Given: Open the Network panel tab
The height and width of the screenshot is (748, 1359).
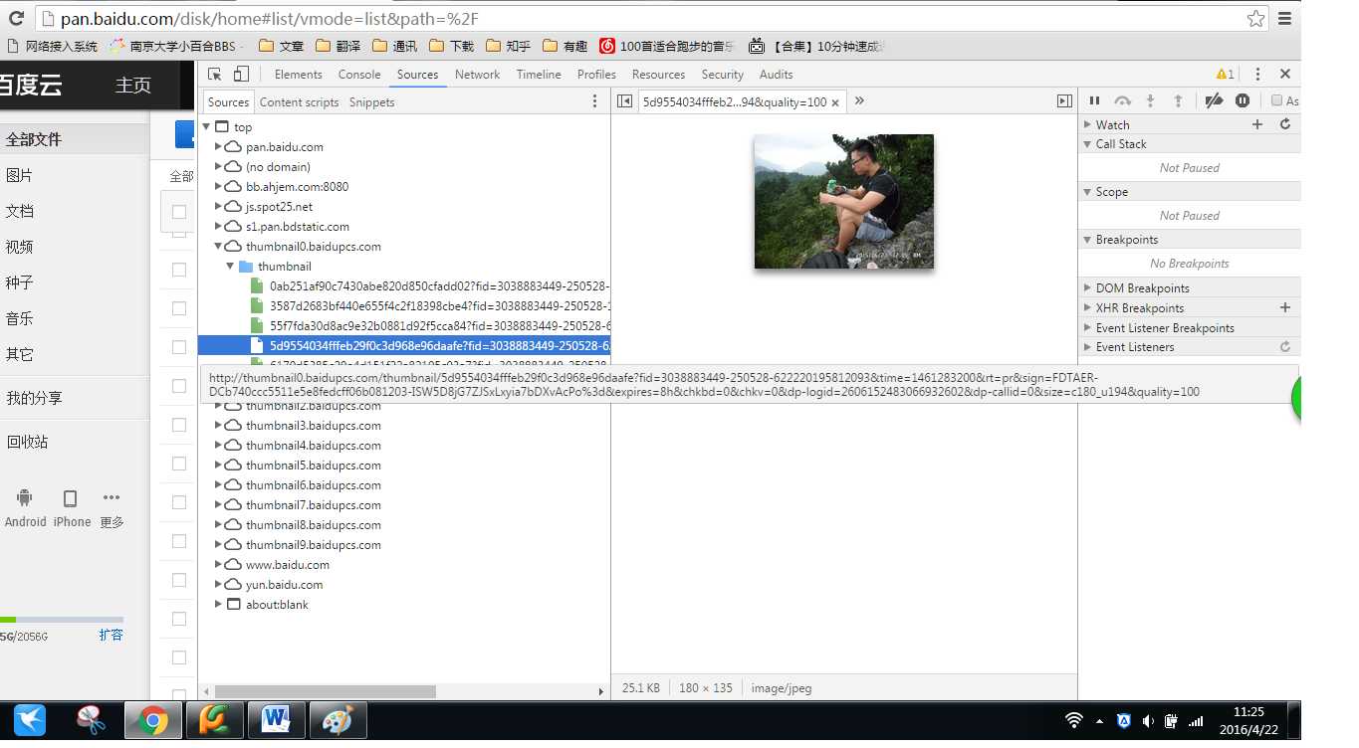Looking at the screenshot, I should pos(477,75).
